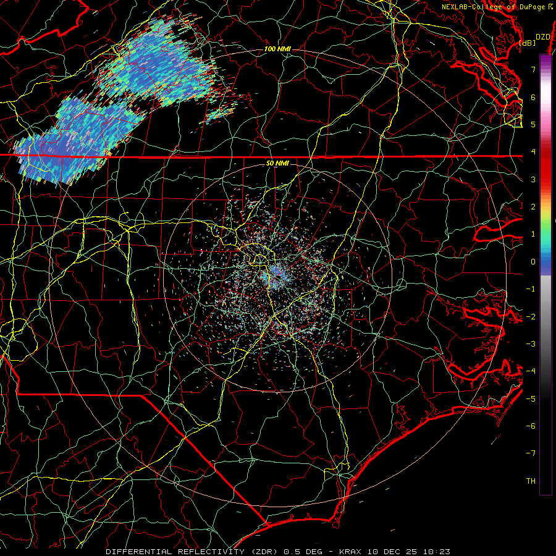Click the -7 scale value

(531, 453)
